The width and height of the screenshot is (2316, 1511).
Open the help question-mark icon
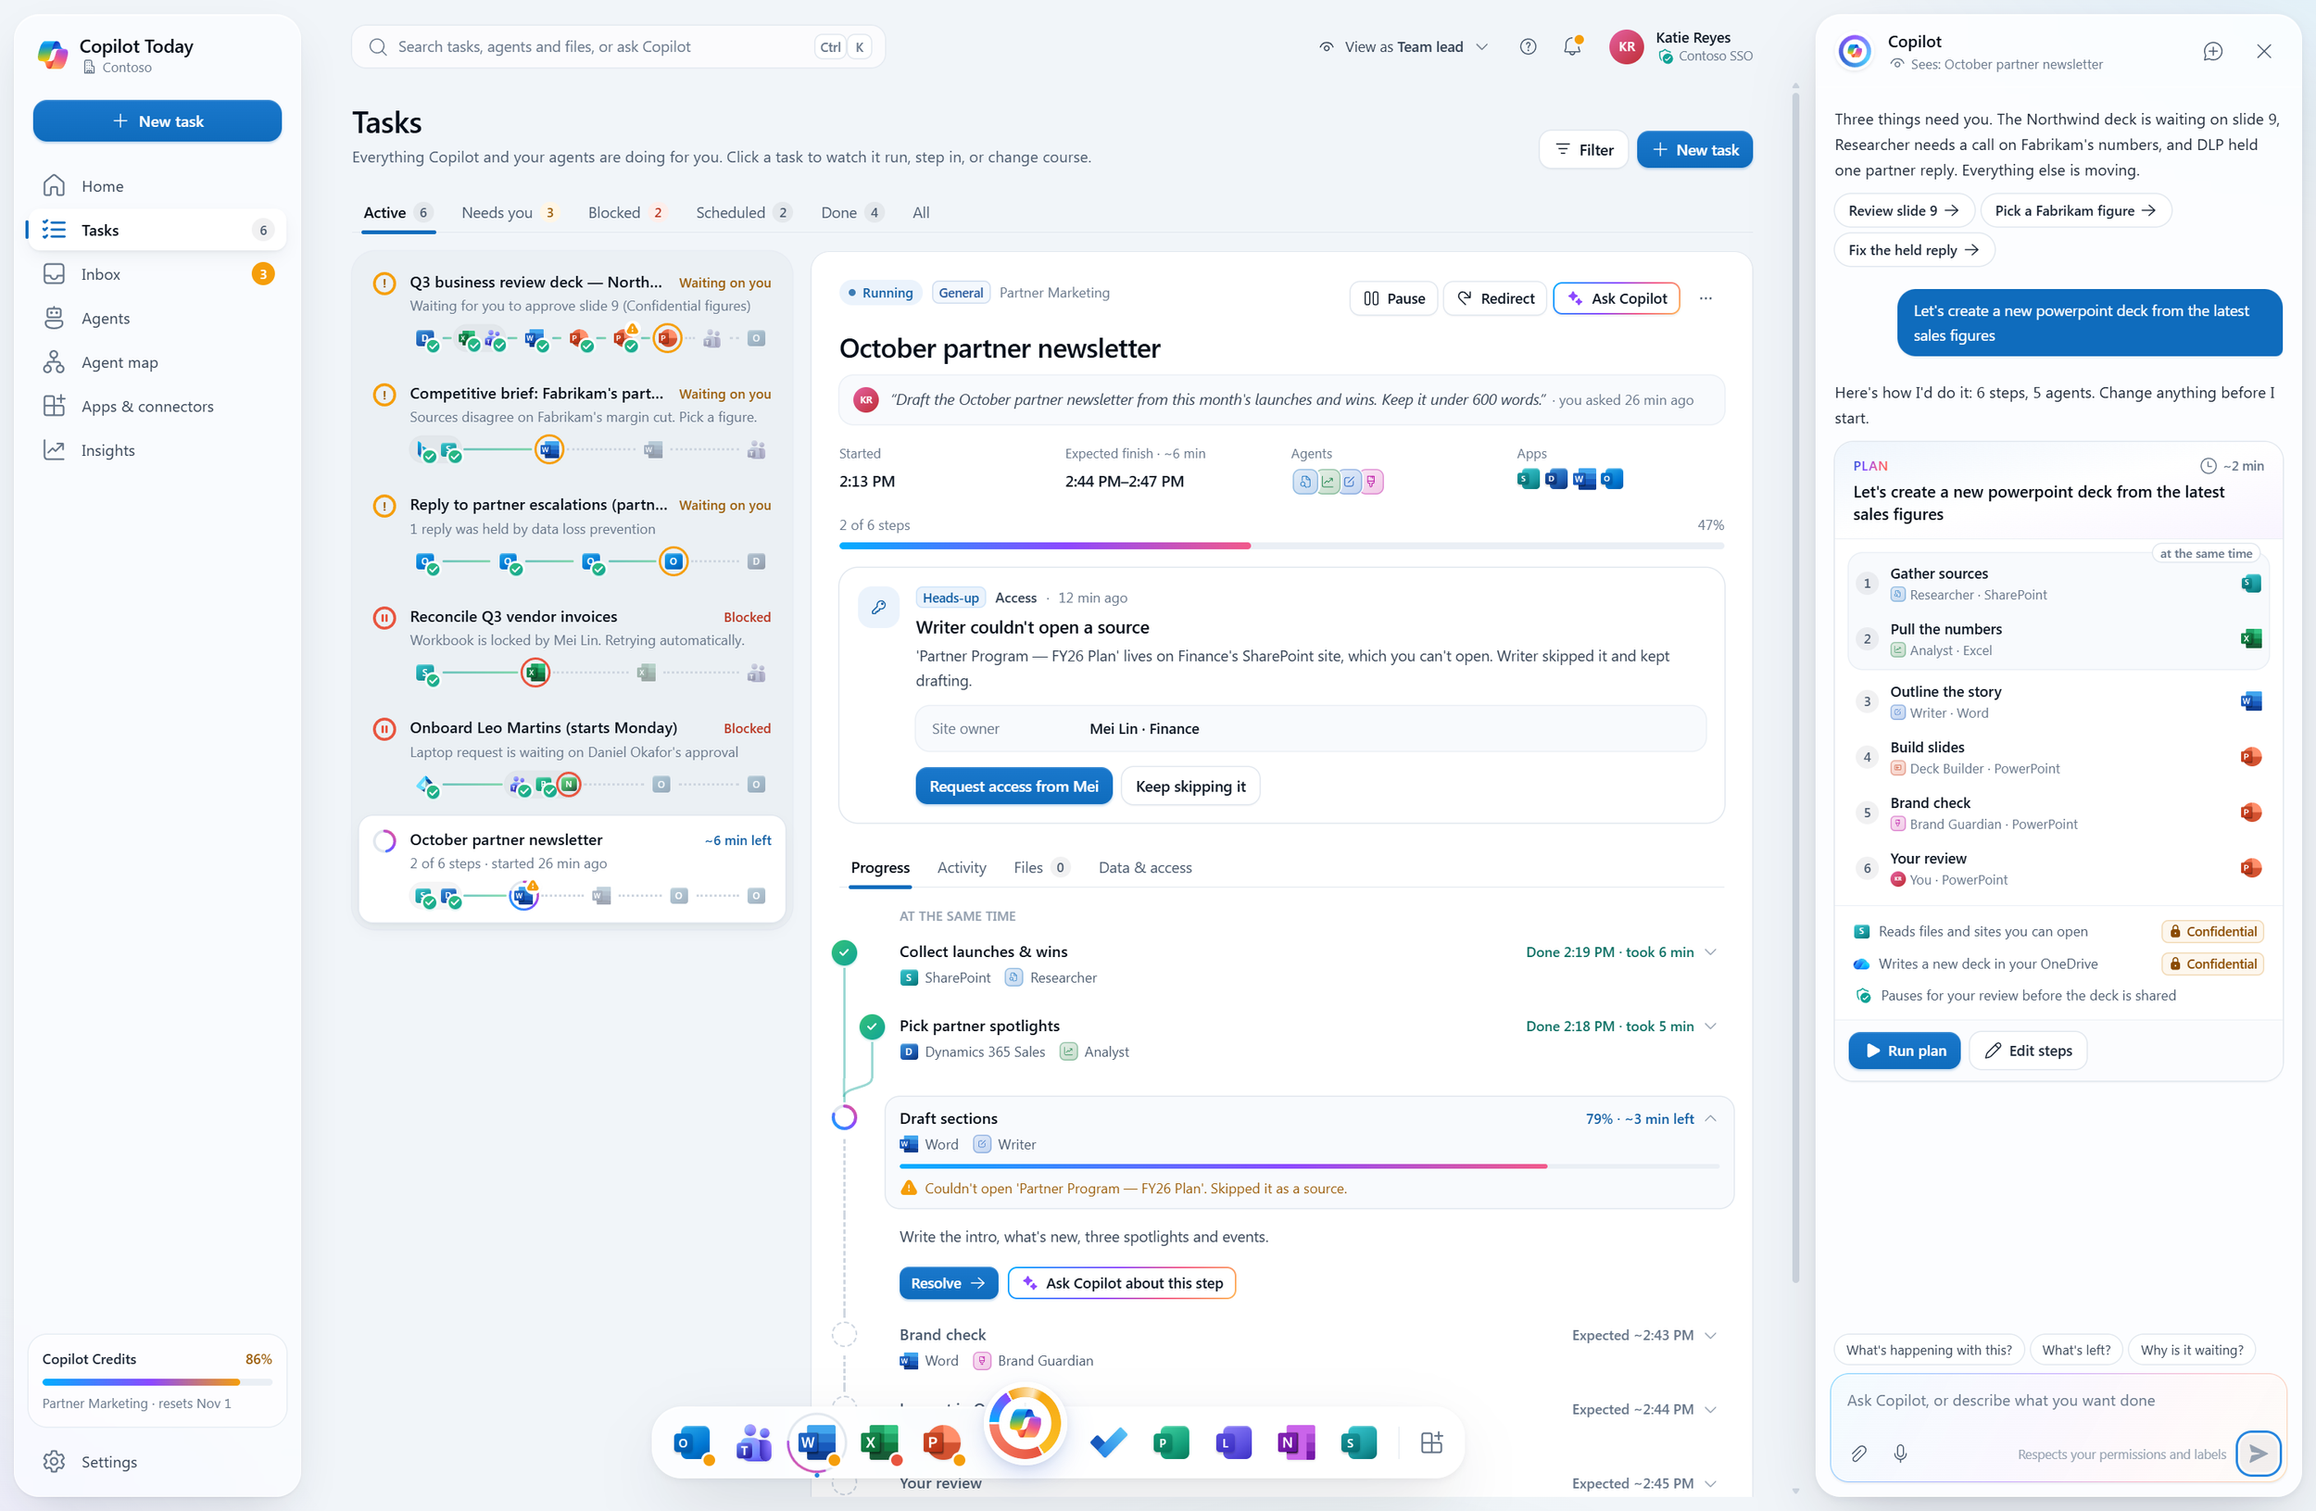[x=1528, y=46]
